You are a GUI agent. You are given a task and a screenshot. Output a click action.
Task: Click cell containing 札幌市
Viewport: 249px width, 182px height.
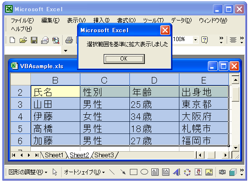(204, 128)
